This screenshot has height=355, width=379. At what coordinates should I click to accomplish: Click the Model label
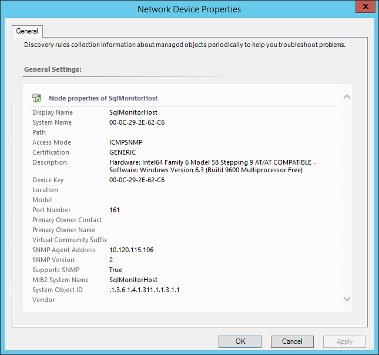[42, 200]
